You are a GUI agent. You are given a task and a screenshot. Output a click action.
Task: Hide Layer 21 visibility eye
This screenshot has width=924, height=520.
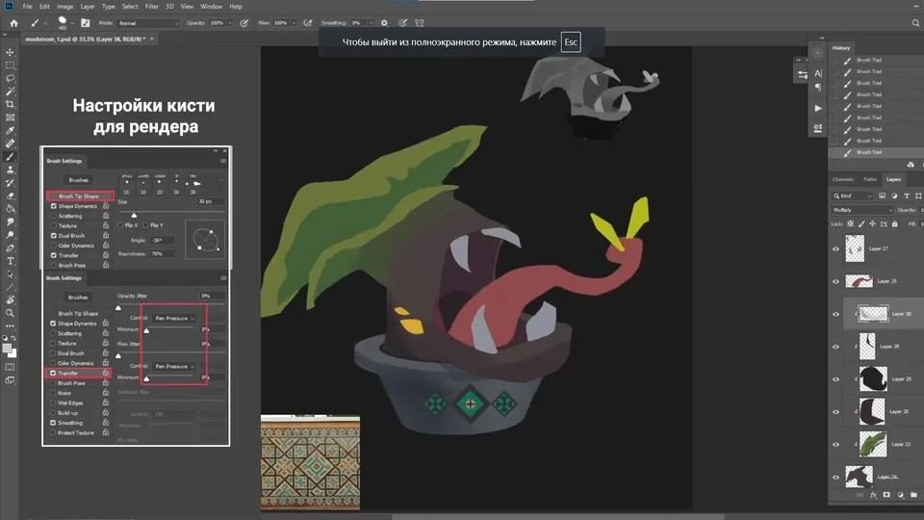coord(835,445)
